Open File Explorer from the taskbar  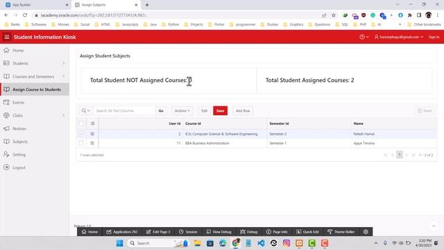pos(197,243)
